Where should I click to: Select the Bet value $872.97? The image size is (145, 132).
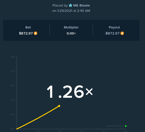point(26,33)
